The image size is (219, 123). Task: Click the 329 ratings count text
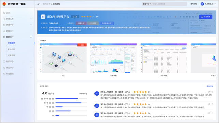pyautogui.click(x=83, y=94)
